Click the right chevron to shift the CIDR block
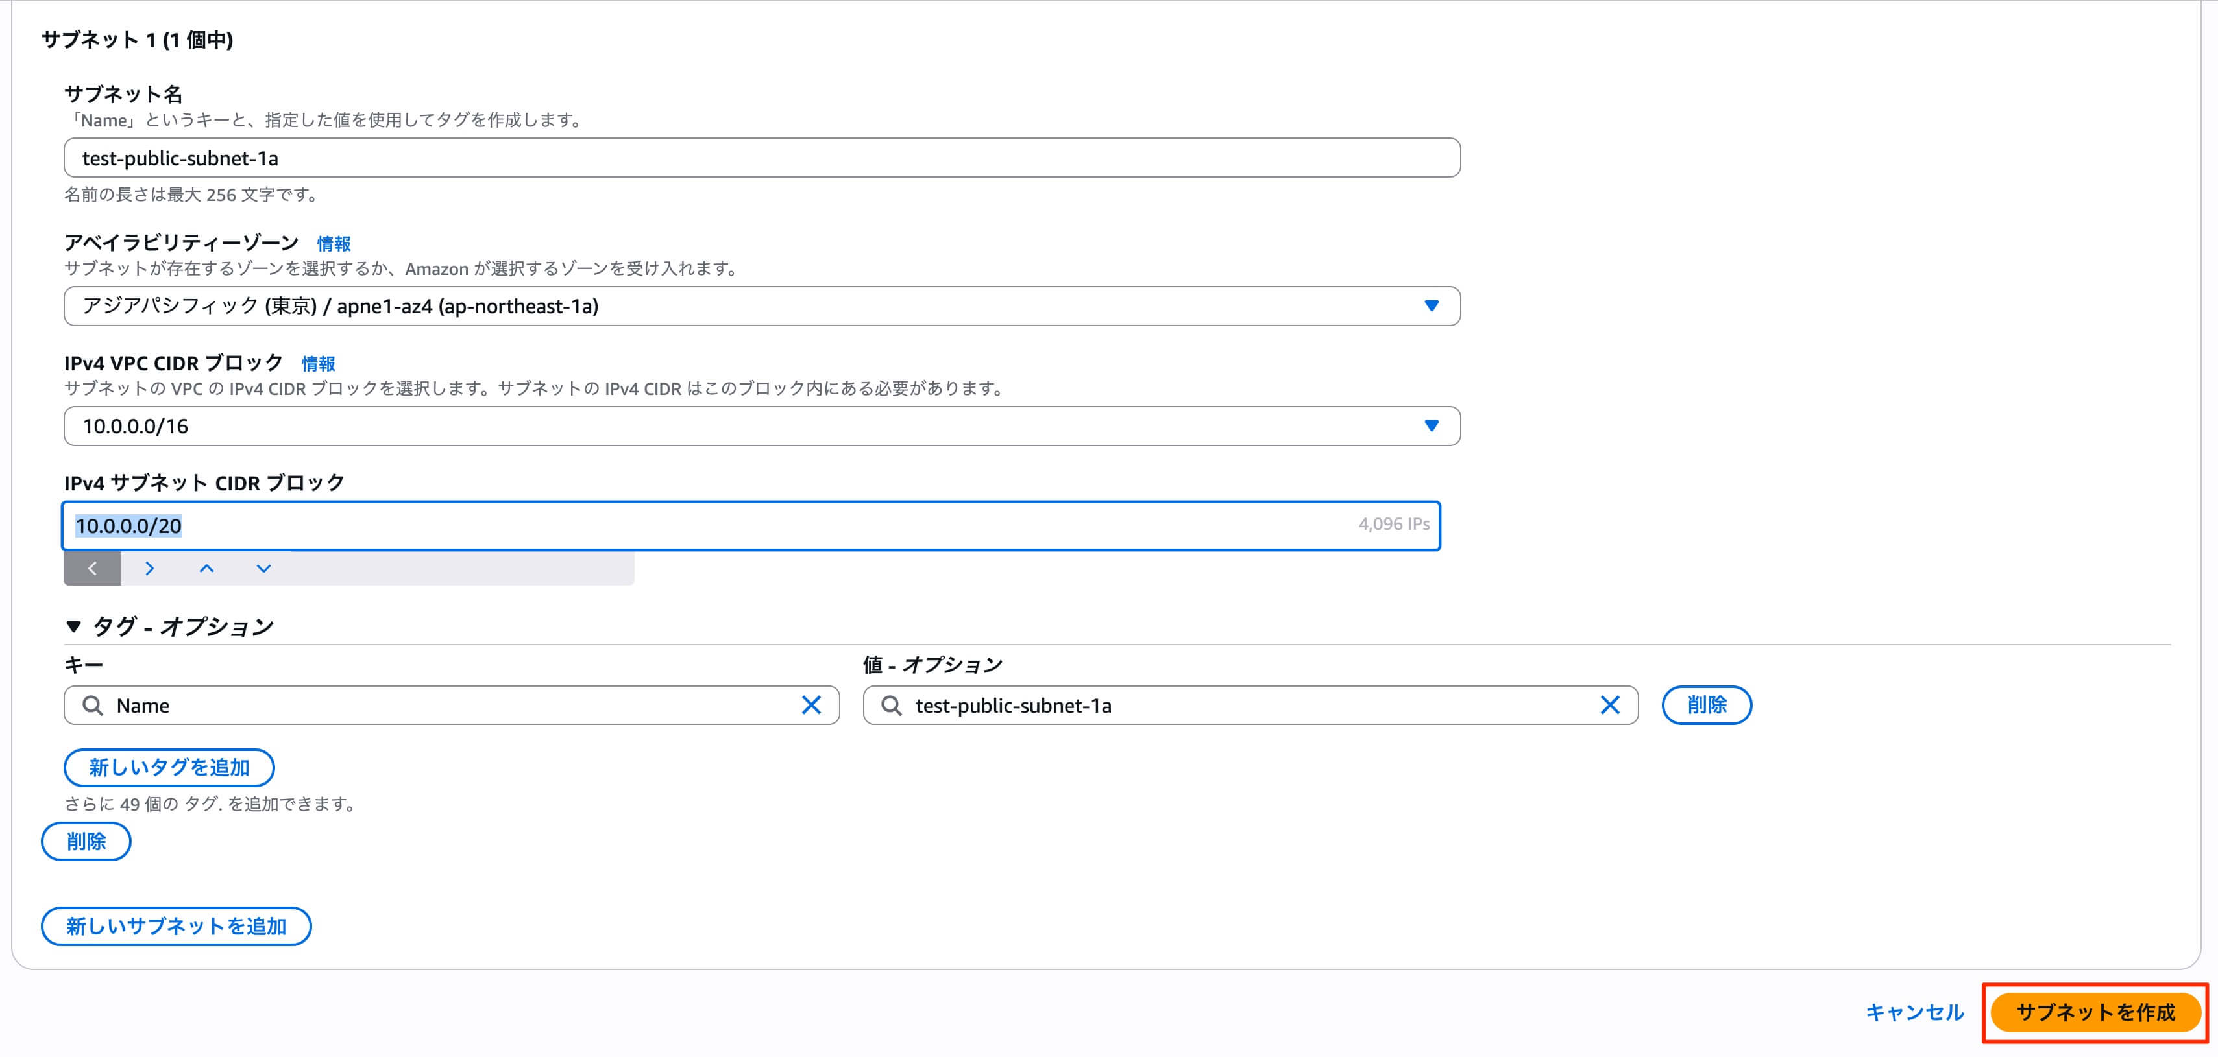The image size is (2218, 1057). (x=149, y=568)
